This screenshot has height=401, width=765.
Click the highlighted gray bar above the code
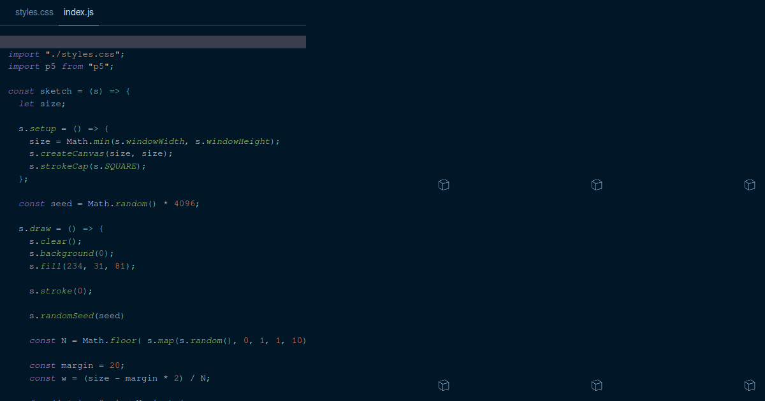tap(153, 41)
